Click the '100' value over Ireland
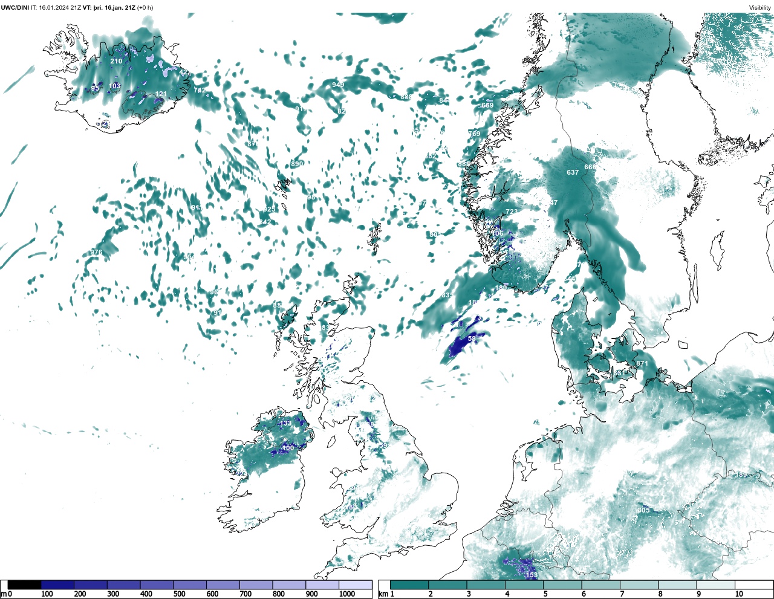The height and width of the screenshot is (599, 774). click(288, 448)
